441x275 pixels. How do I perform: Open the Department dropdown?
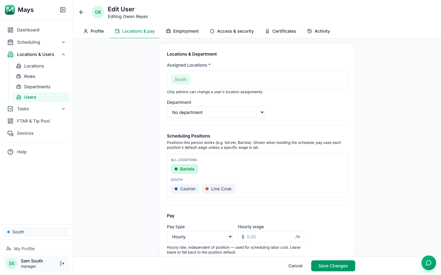point(216,112)
